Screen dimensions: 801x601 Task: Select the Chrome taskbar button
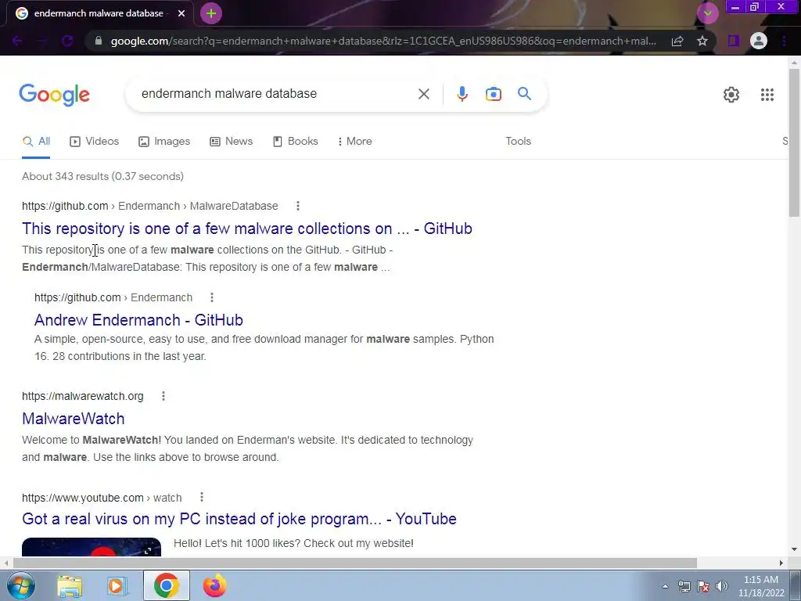(166, 585)
